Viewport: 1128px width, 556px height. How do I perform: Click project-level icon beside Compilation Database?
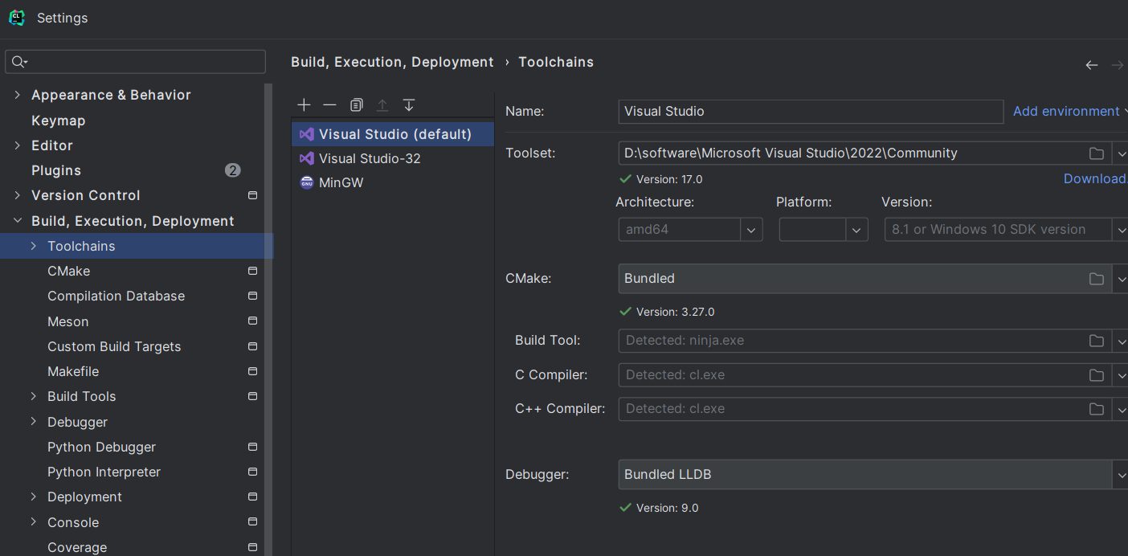coord(252,296)
